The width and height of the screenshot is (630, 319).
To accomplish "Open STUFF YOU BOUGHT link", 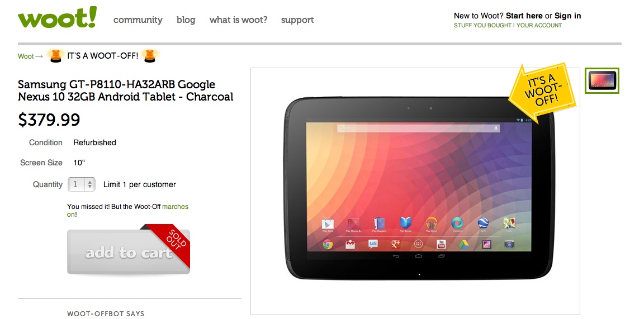I will (482, 25).
